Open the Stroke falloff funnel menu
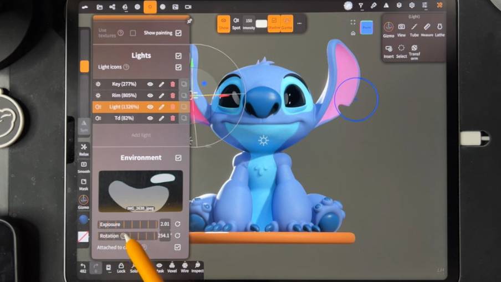 point(361,6)
